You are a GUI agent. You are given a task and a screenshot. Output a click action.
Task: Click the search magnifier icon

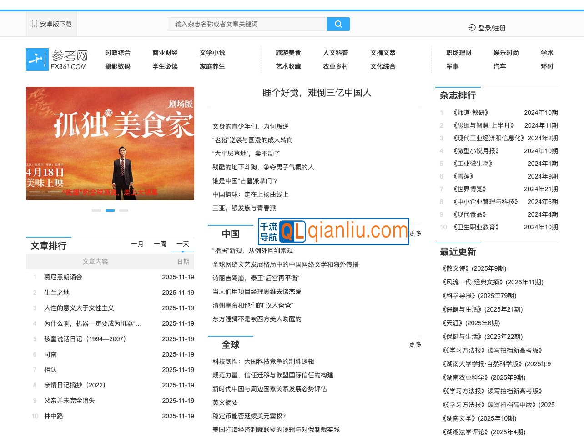pos(338,24)
